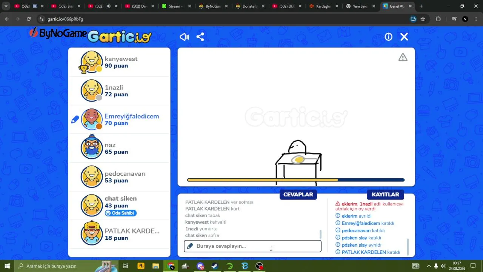Viewport: 483px width, 272px height.
Task: Open the Chrome three-dot menu
Action: (476, 19)
